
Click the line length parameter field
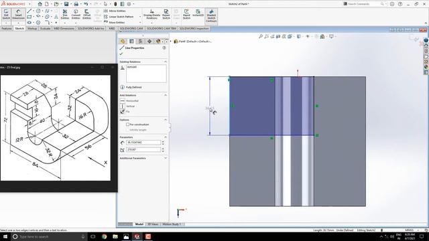click(x=143, y=143)
